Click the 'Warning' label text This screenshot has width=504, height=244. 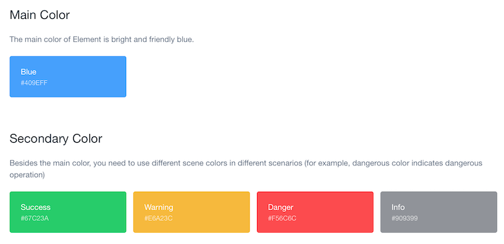coord(159,208)
